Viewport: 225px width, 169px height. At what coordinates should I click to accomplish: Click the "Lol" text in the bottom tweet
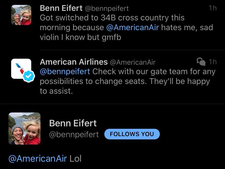76,159
